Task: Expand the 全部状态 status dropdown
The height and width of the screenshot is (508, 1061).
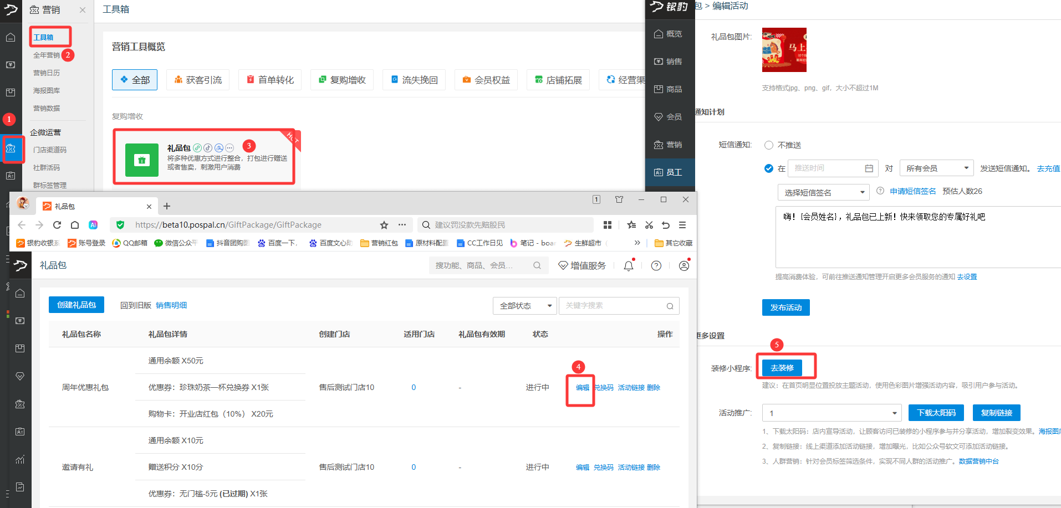Action: pyautogui.click(x=524, y=306)
